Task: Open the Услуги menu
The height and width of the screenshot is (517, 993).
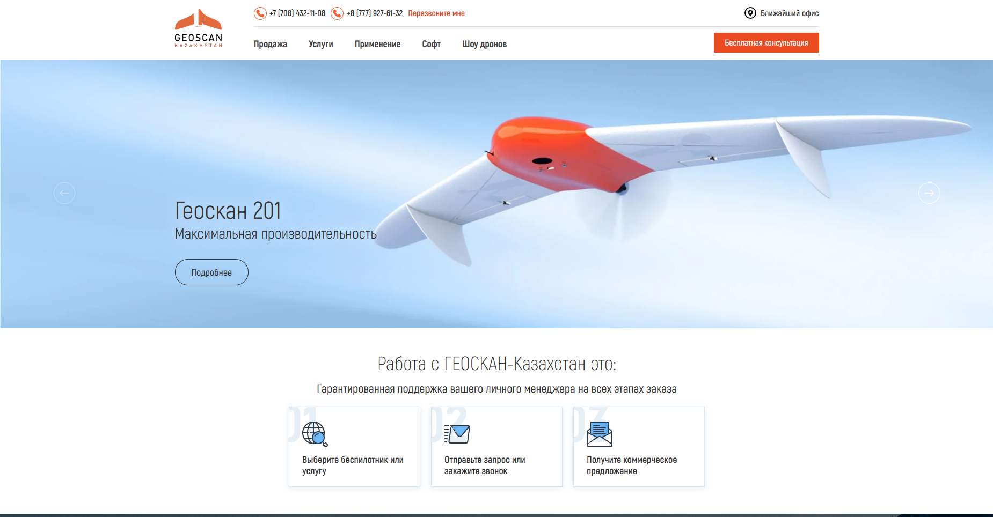Action: pyautogui.click(x=321, y=44)
